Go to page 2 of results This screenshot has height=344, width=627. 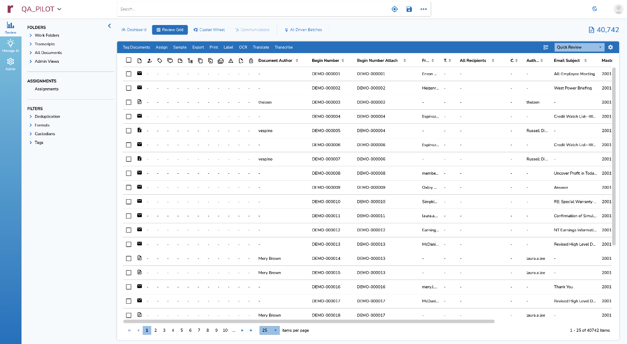tap(155, 330)
